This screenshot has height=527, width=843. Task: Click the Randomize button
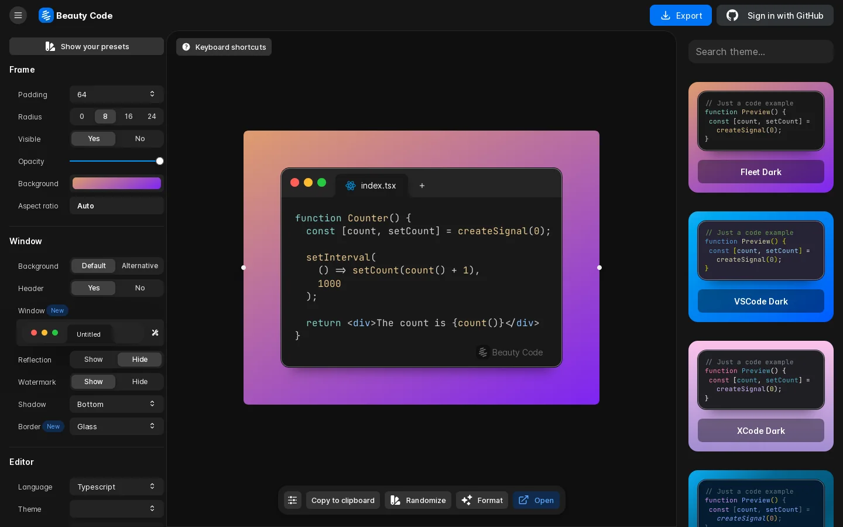tap(418, 500)
